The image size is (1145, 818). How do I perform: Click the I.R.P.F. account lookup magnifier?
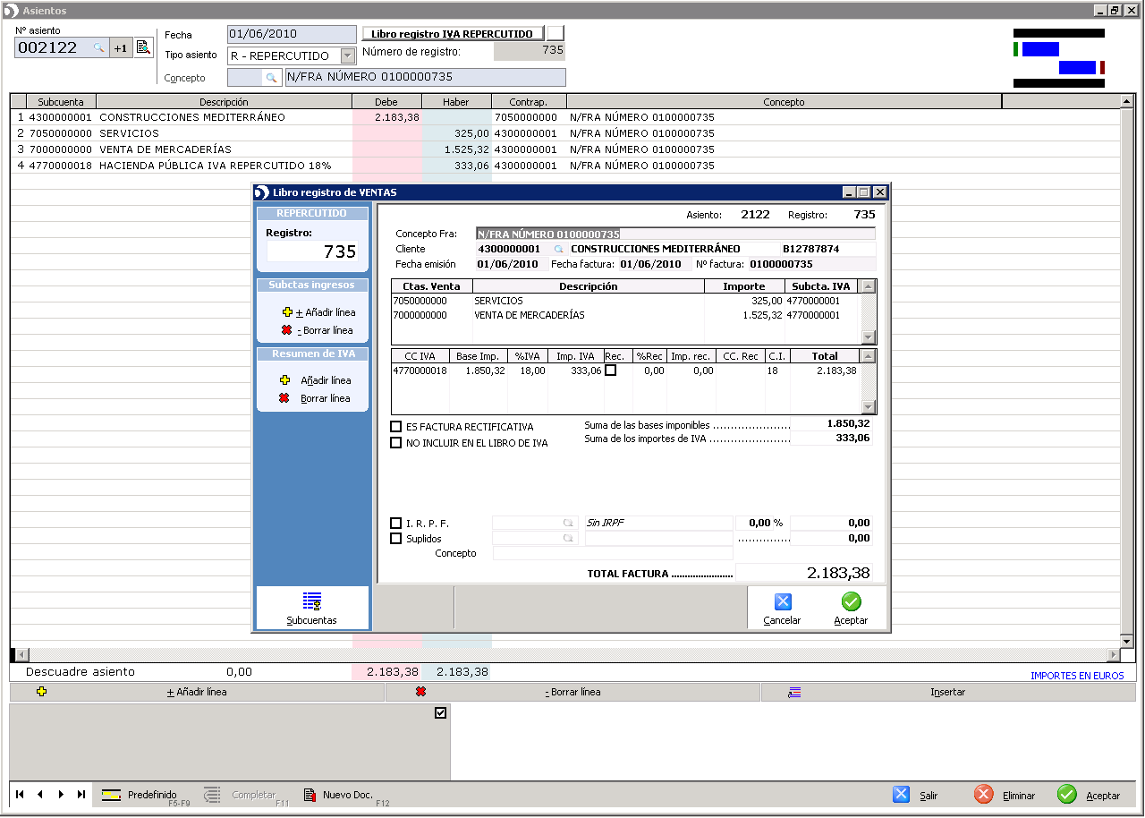pyautogui.click(x=567, y=523)
